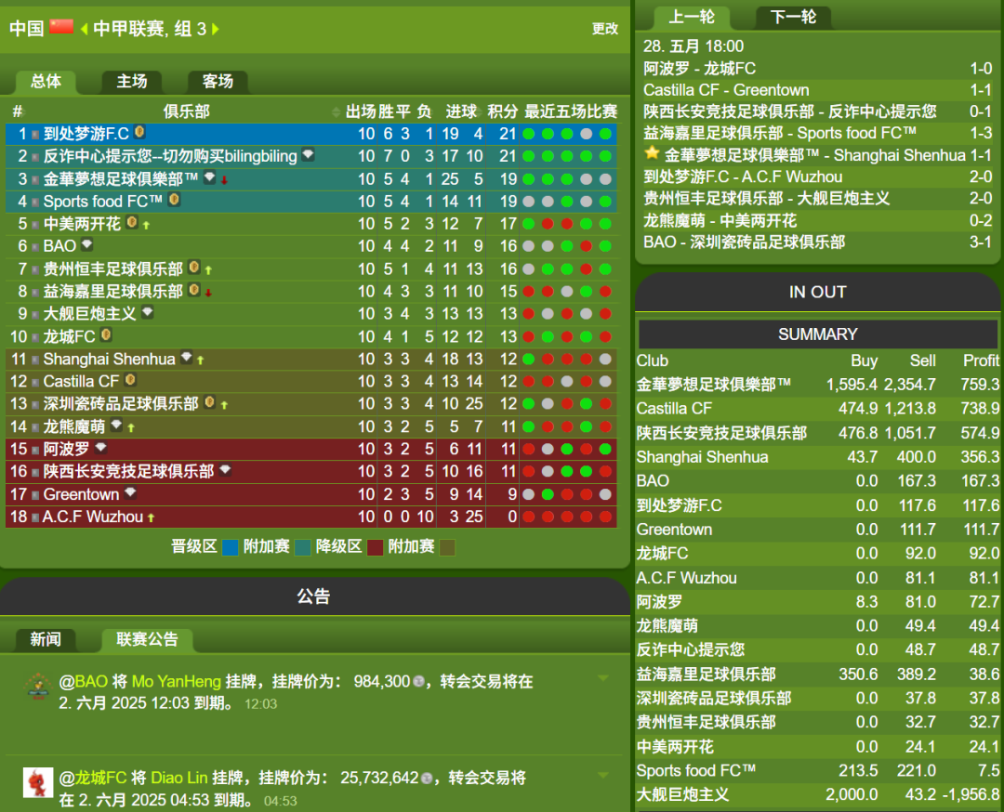Click the gold badge next to 深圳瓷砖品足球俱乐部 in the standings

click(x=209, y=402)
